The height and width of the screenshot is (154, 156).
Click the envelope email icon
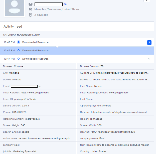coord(31,4)
